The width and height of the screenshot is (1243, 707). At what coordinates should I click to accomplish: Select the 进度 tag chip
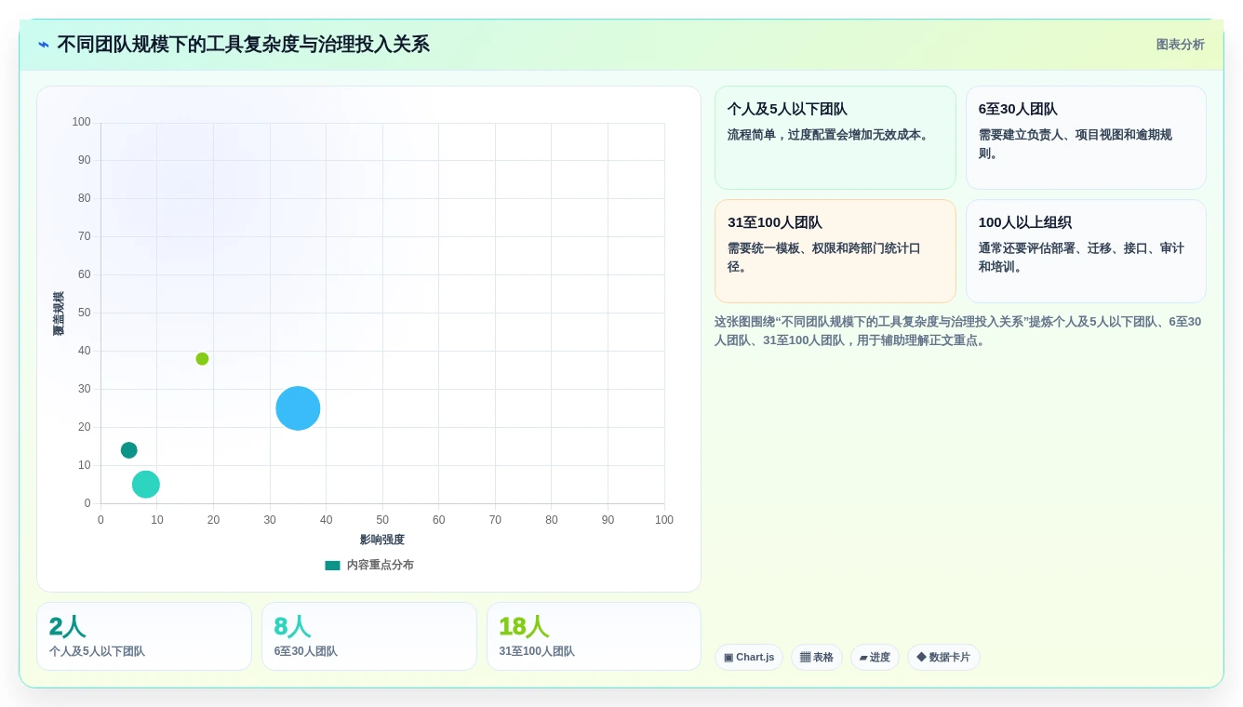875,658
